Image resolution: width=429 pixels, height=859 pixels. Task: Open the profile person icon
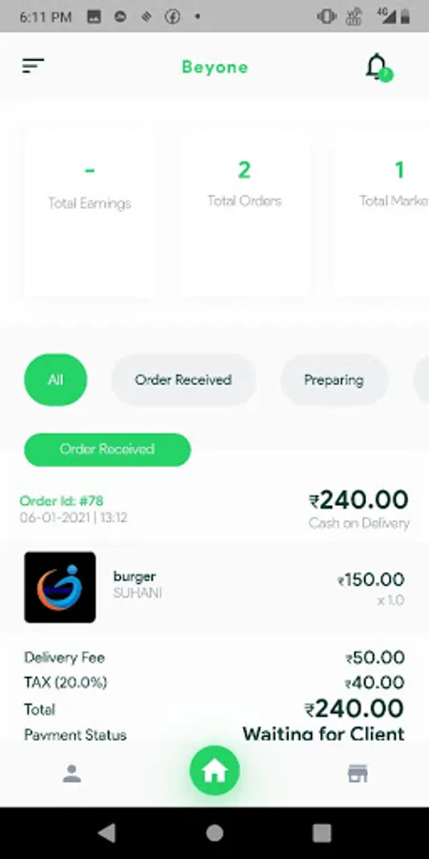(71, 773)
